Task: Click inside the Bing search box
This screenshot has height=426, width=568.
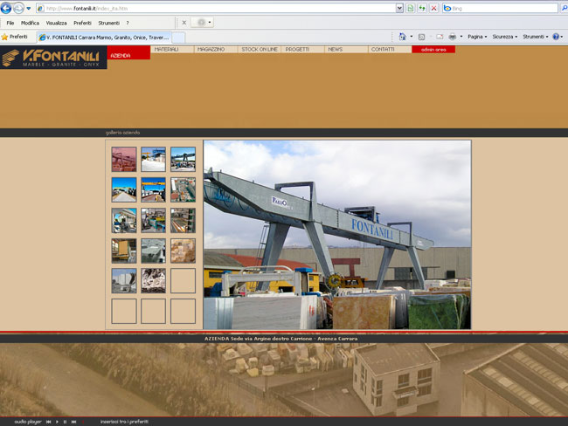Action: 500,8
